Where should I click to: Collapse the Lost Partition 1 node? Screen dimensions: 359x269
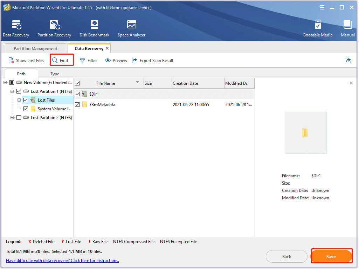(12, 91)
